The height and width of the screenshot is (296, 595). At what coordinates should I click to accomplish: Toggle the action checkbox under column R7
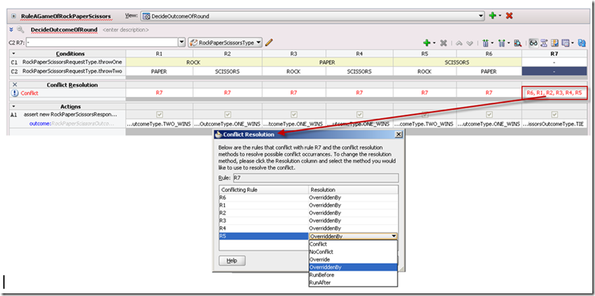pos(554,114)
